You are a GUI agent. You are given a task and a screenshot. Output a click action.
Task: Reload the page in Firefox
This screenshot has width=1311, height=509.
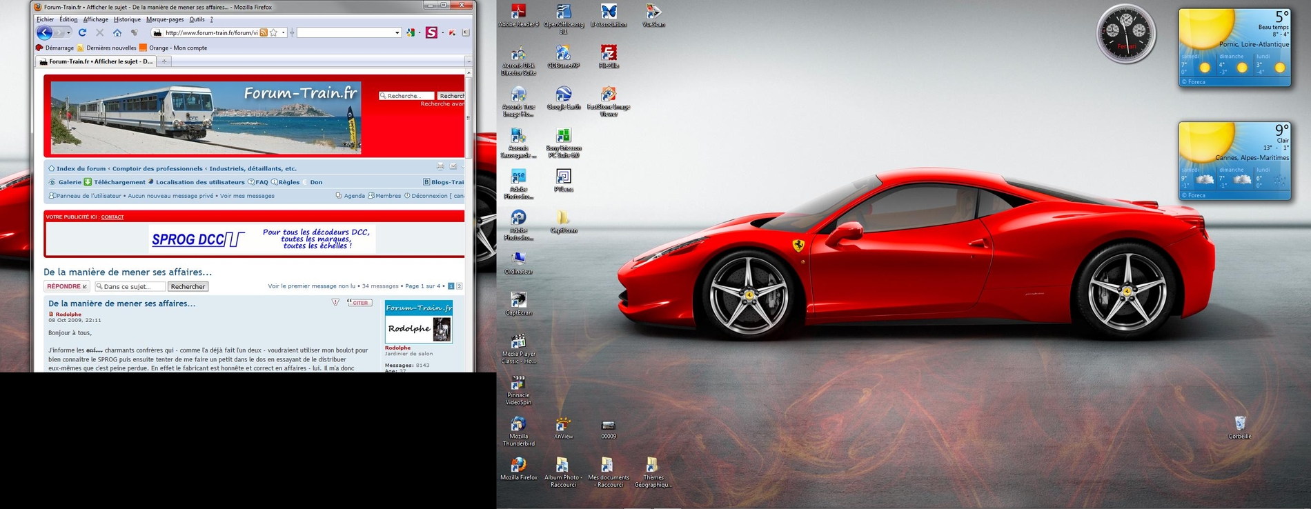click(82, 32)
